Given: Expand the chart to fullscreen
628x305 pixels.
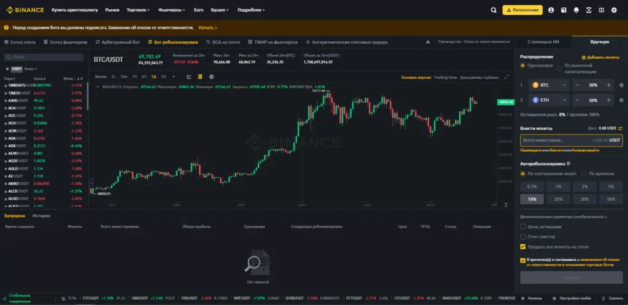Looking at the screenshot, I should pos(506,77).
